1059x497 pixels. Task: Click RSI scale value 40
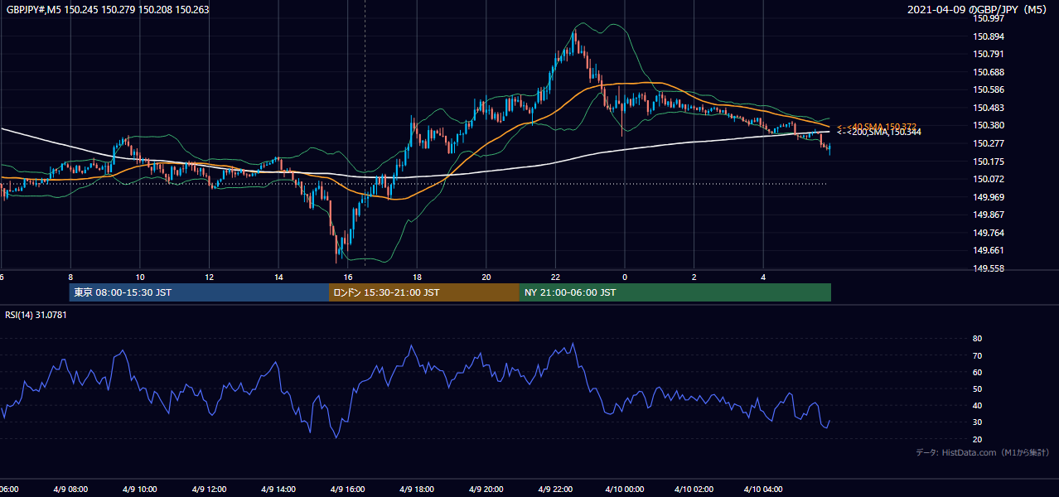coord(977,406)
